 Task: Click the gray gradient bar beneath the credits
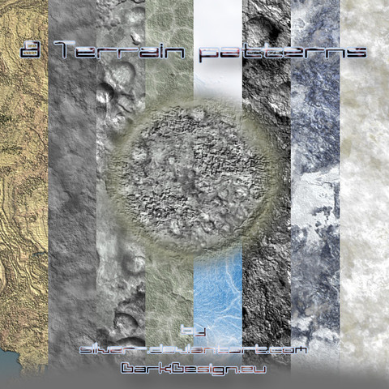click(x=194, y=381)
